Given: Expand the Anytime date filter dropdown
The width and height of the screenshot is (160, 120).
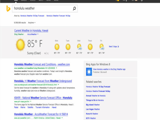Looking at the screenshot, I should pyautogui.click(x=31, y=23).
